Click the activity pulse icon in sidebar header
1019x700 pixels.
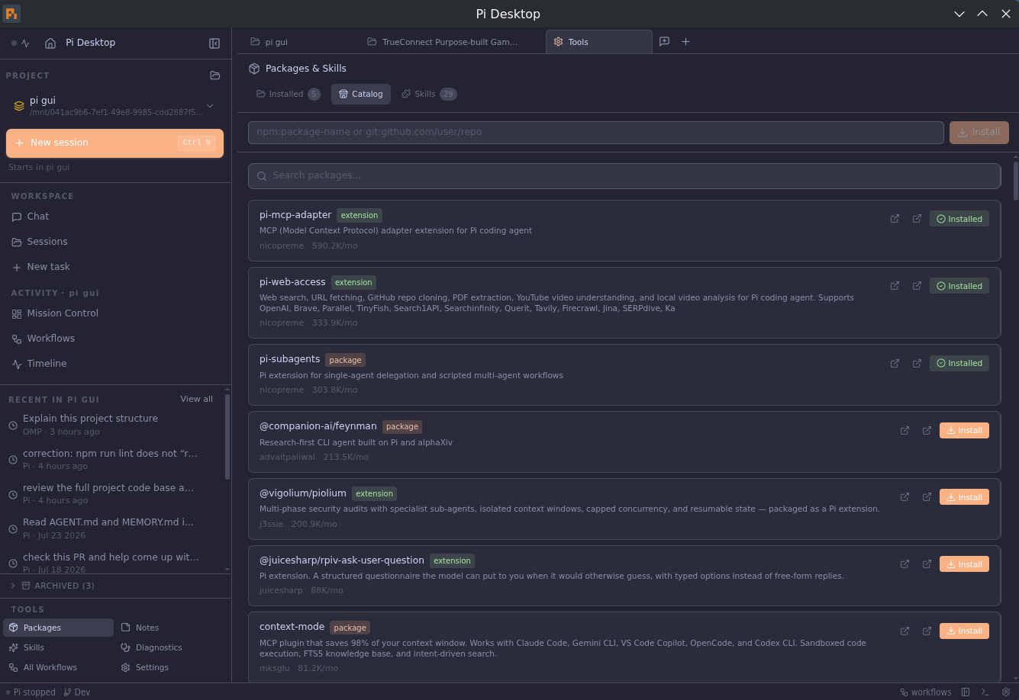25,43
